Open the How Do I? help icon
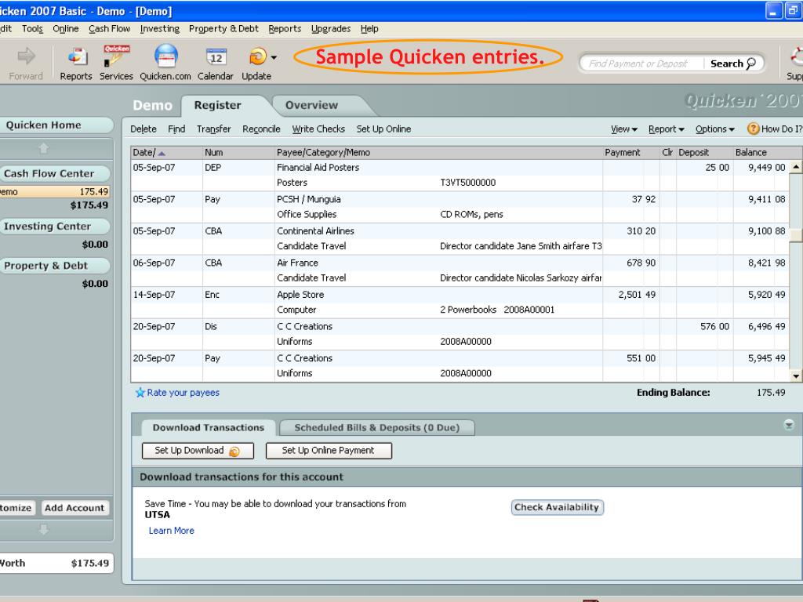Screen dimensions: 803x602 (x=753, y=129)
